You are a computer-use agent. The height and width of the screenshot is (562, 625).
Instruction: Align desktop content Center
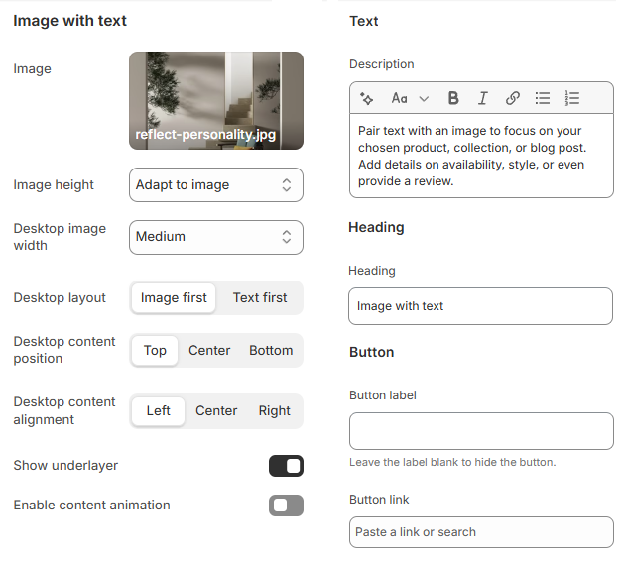click(x=216, y=411)
